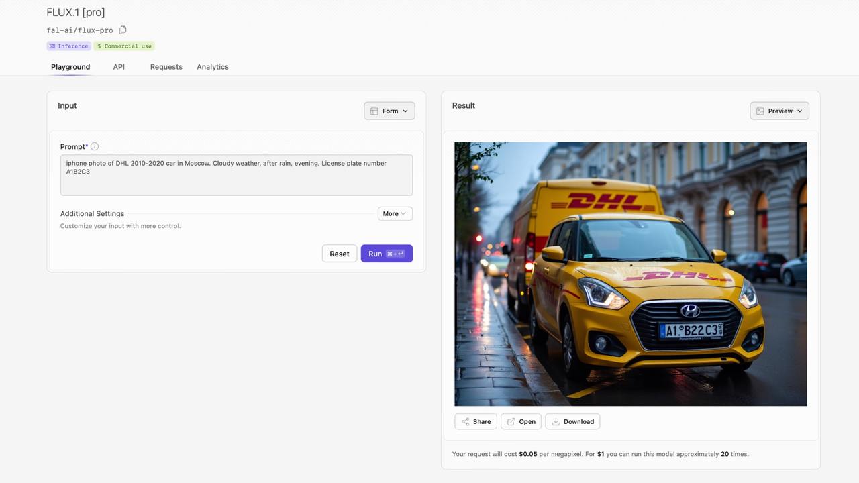Click the Commercial use badge
This screenshot has width=859, height=483.
(124, 46)
